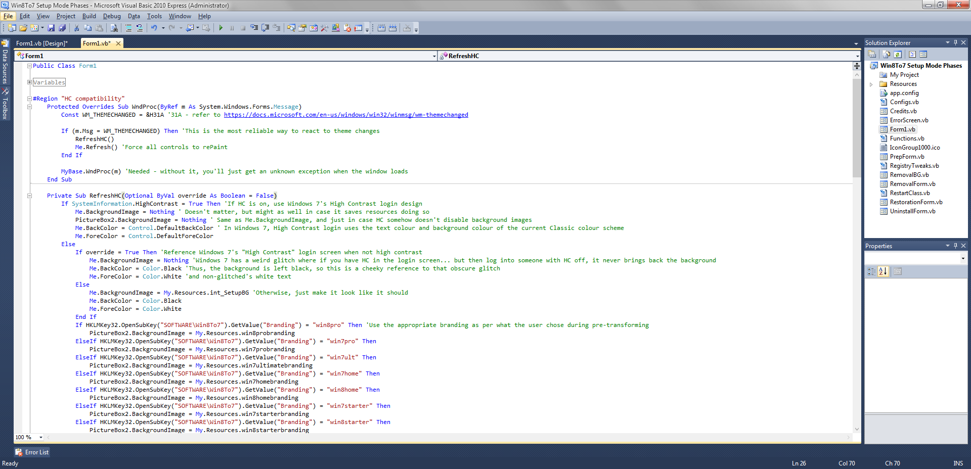971x469 pixels.
Task: Open the wm-themechanged documentation hyperlink
Action: coord(346,115)
